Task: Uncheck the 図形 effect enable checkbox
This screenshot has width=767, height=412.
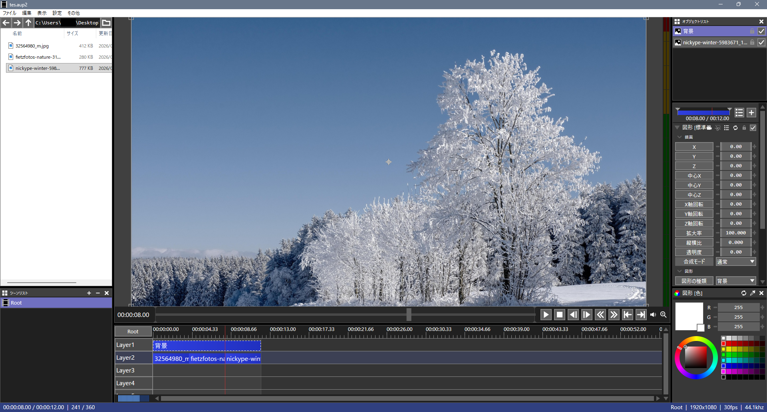Action: click(x=753, y=128)
